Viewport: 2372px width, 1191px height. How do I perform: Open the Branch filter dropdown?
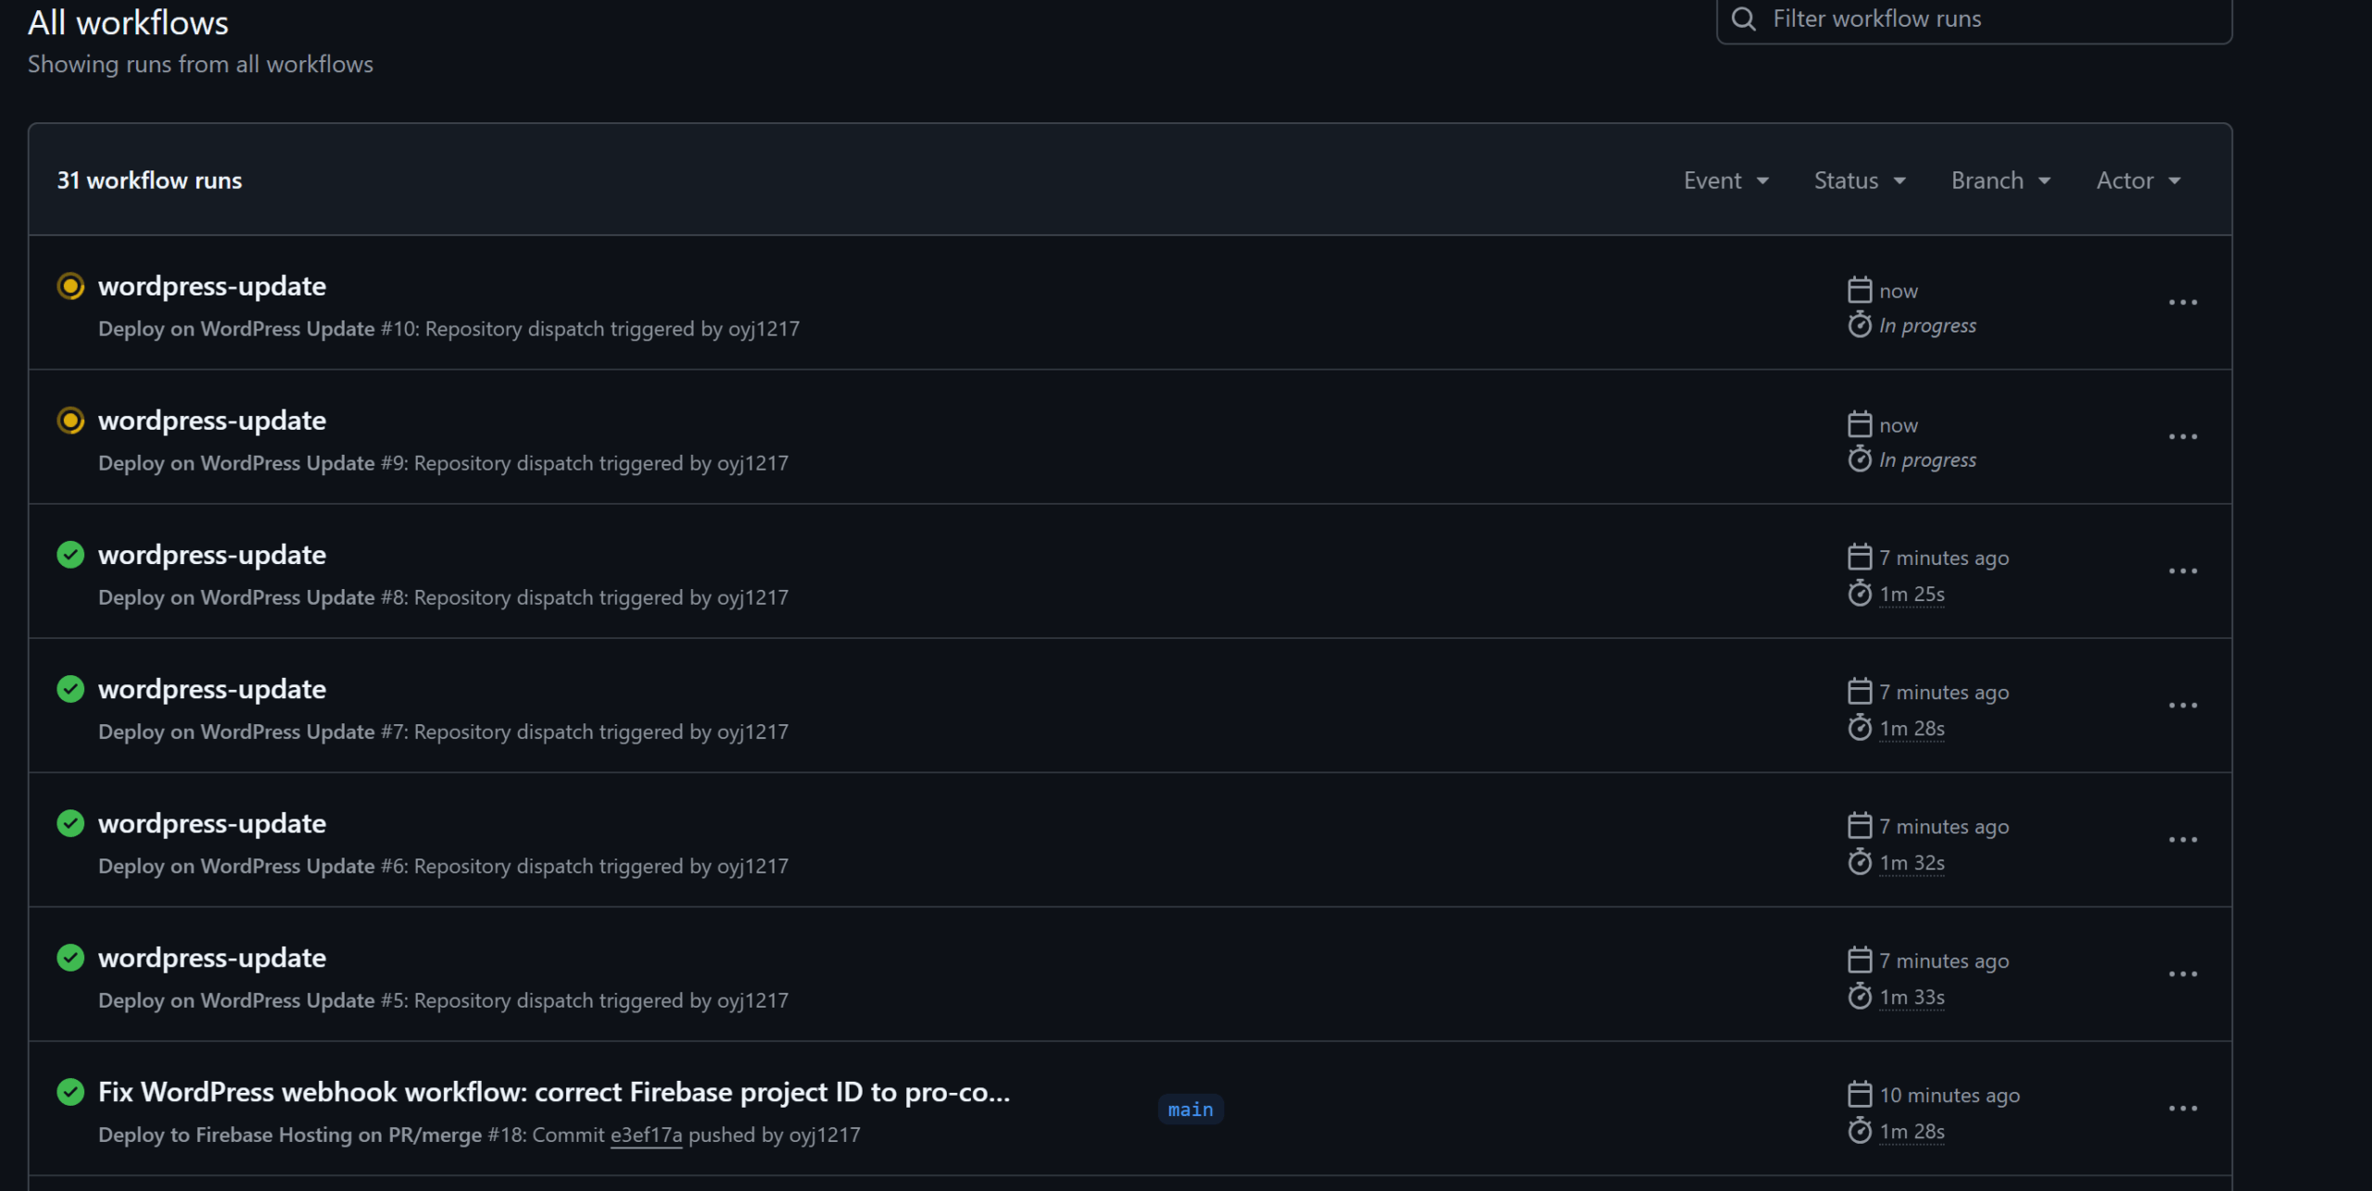click(x=2000, y=181)
